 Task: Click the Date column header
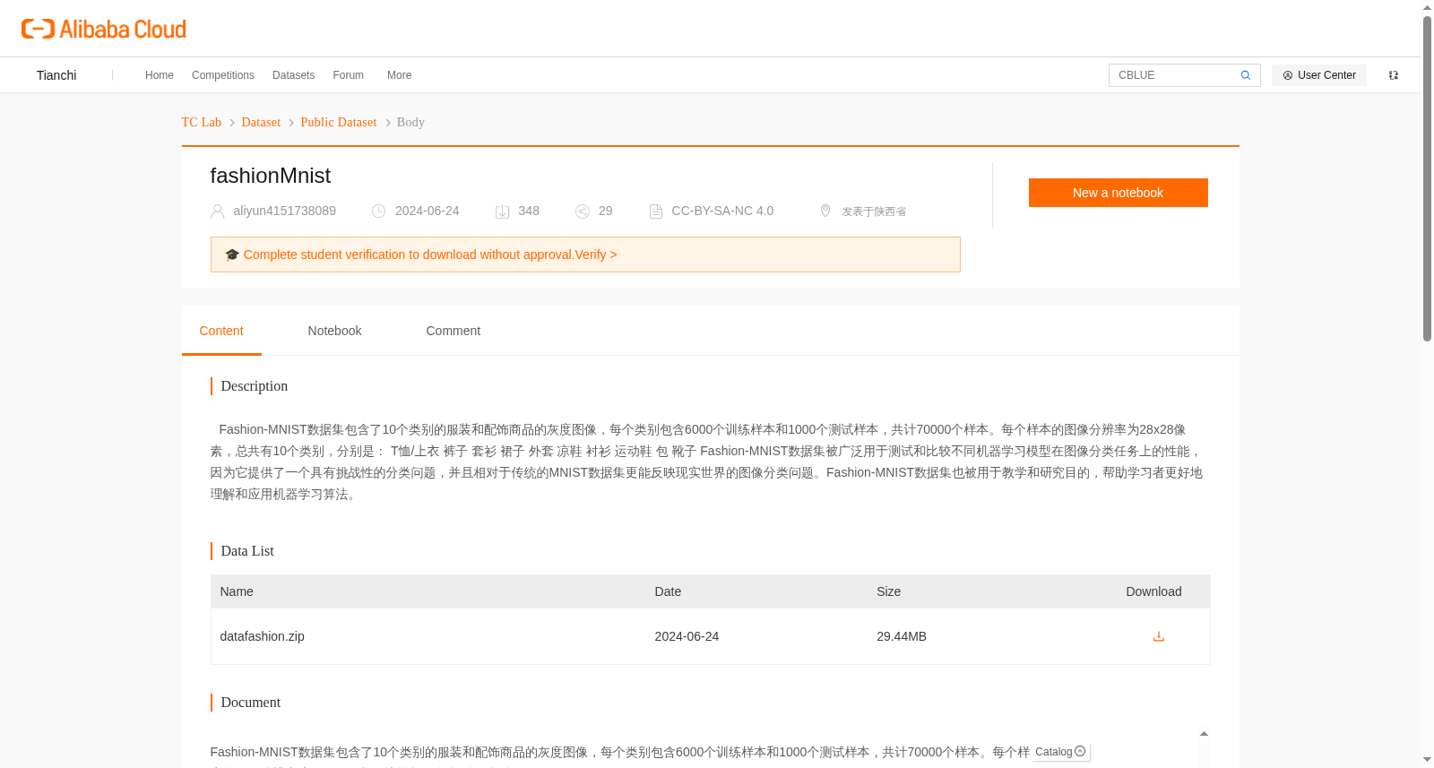[668, 591]
